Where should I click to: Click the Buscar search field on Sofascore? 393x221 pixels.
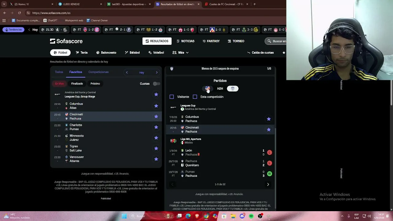[275, 41]
